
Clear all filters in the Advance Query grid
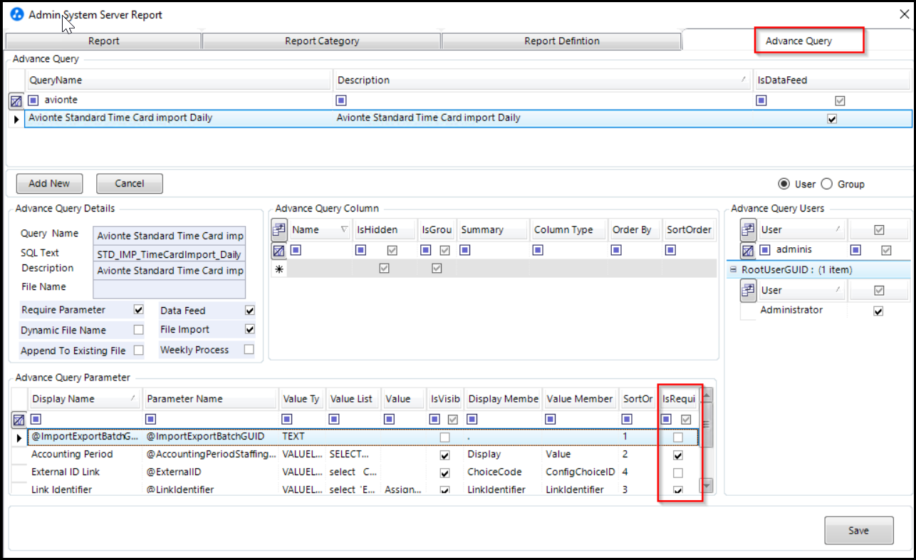(16, 101)
